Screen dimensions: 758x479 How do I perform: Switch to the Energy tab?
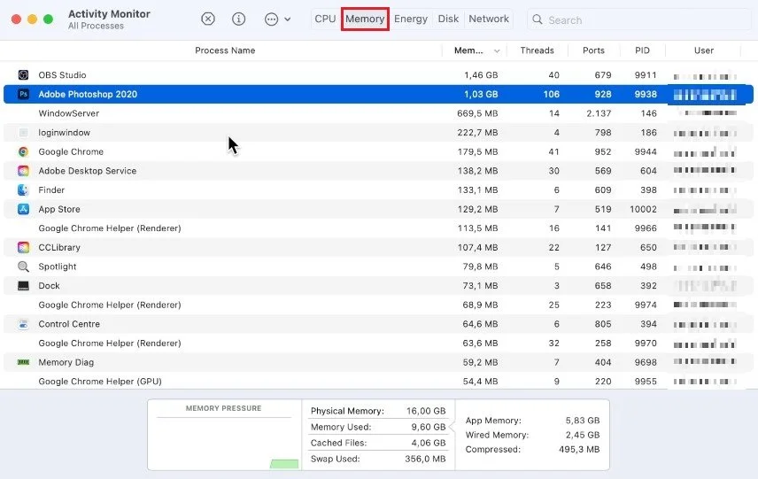click(411, 19)
